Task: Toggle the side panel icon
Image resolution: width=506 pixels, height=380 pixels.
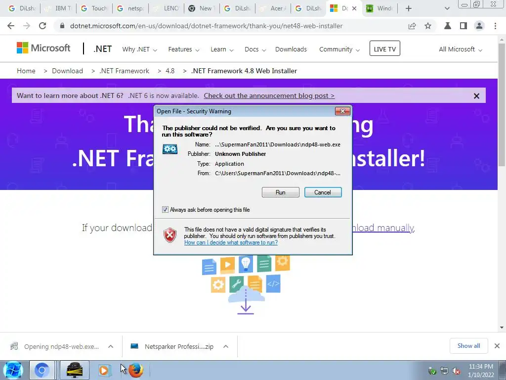Action: tap(464, 26)
